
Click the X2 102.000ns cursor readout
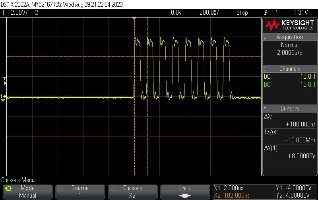(232, 196)
